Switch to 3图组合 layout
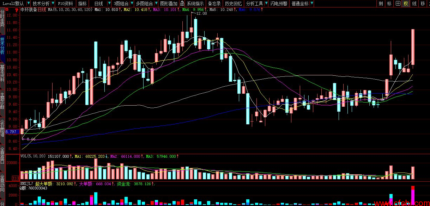This screenshot has height=206, width=430. click(121, 4)
